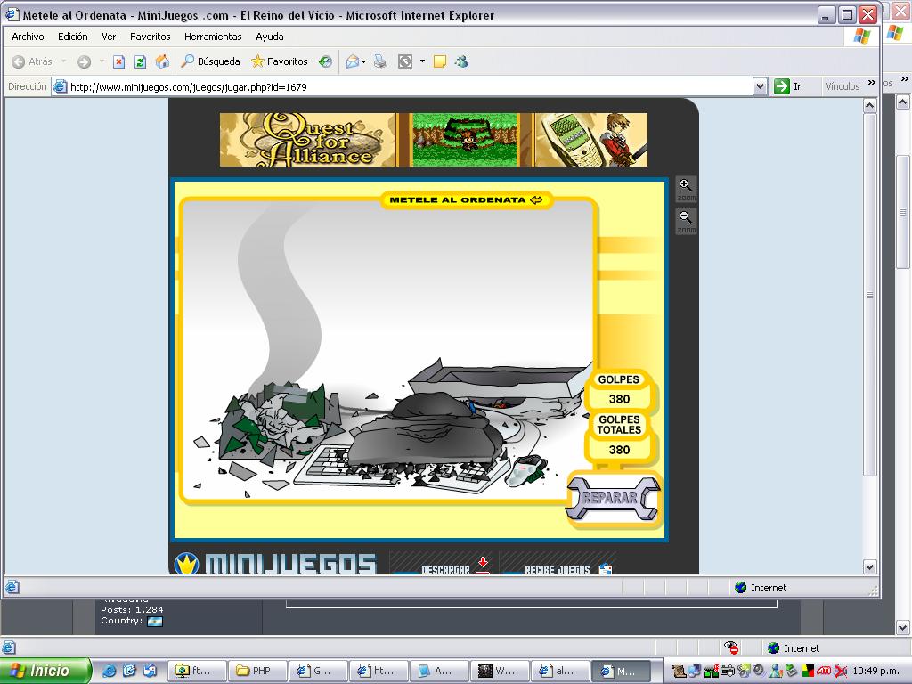Open the Ver menu
The height and width of the screenshot is (684, 912).
tap(109, 37)
